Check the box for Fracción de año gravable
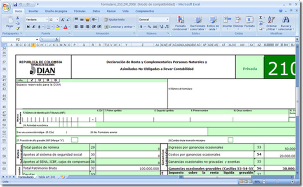This screenshot has width=303, height=187. 75,140
